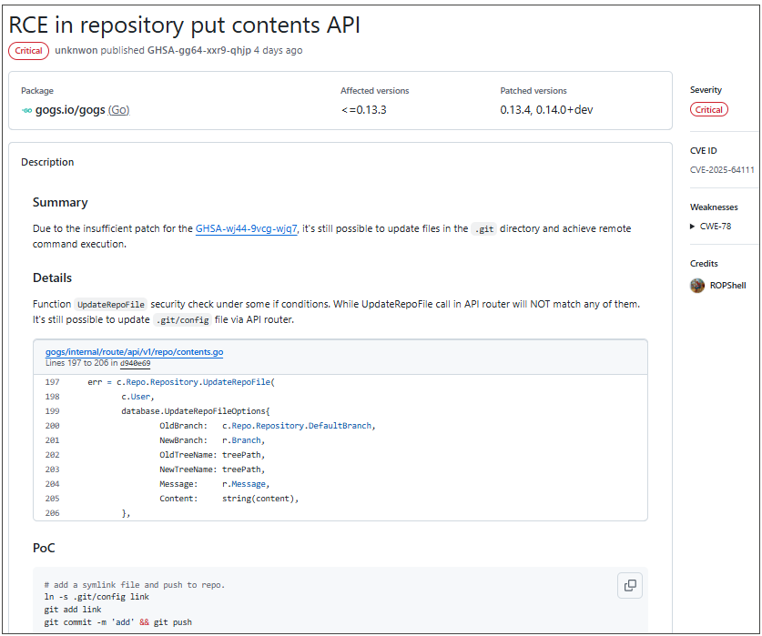Click the (Go) ecosystem link
762x636 pixels.
click(118, 110)
